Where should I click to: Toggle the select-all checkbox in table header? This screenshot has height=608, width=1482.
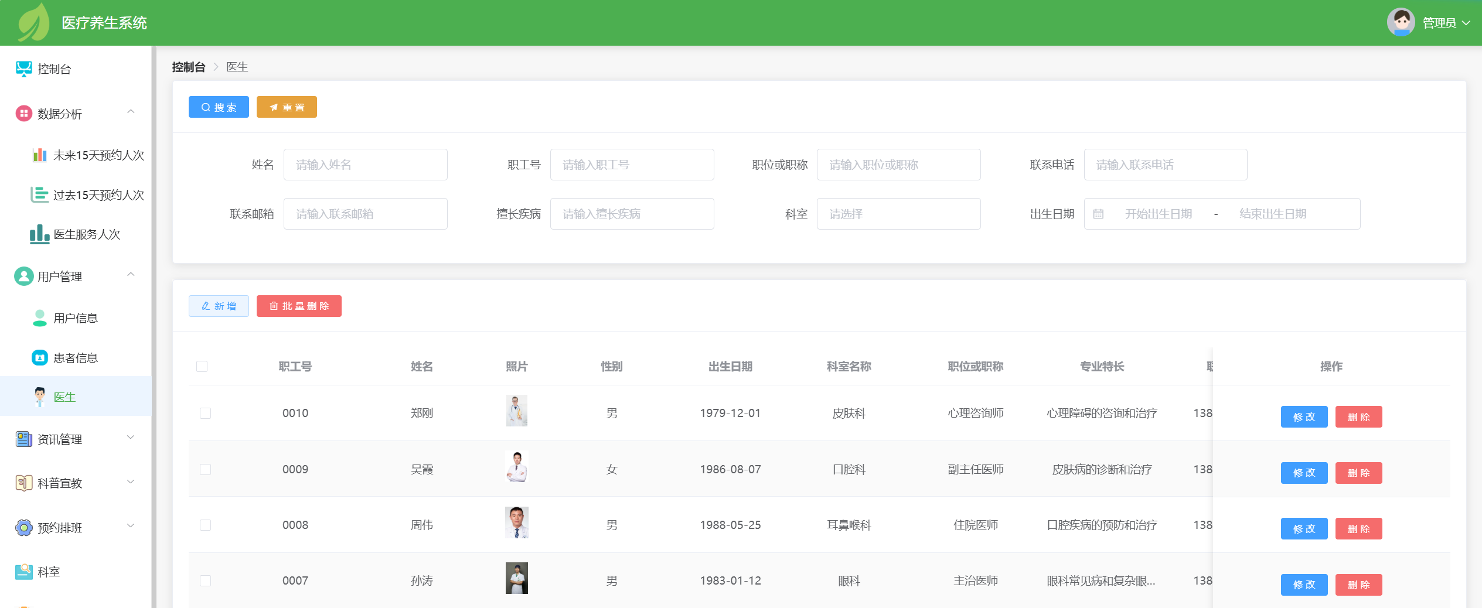(x=202, y=366)
